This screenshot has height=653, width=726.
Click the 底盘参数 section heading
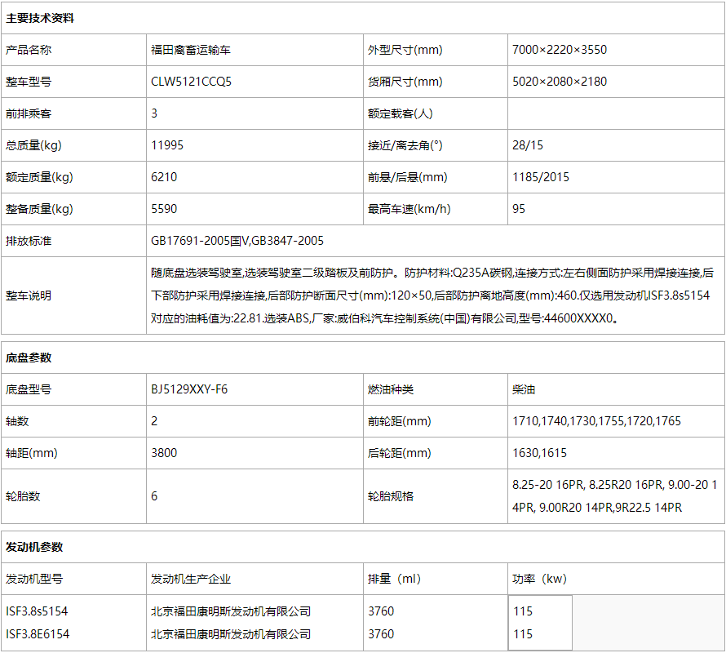point(29,358)
